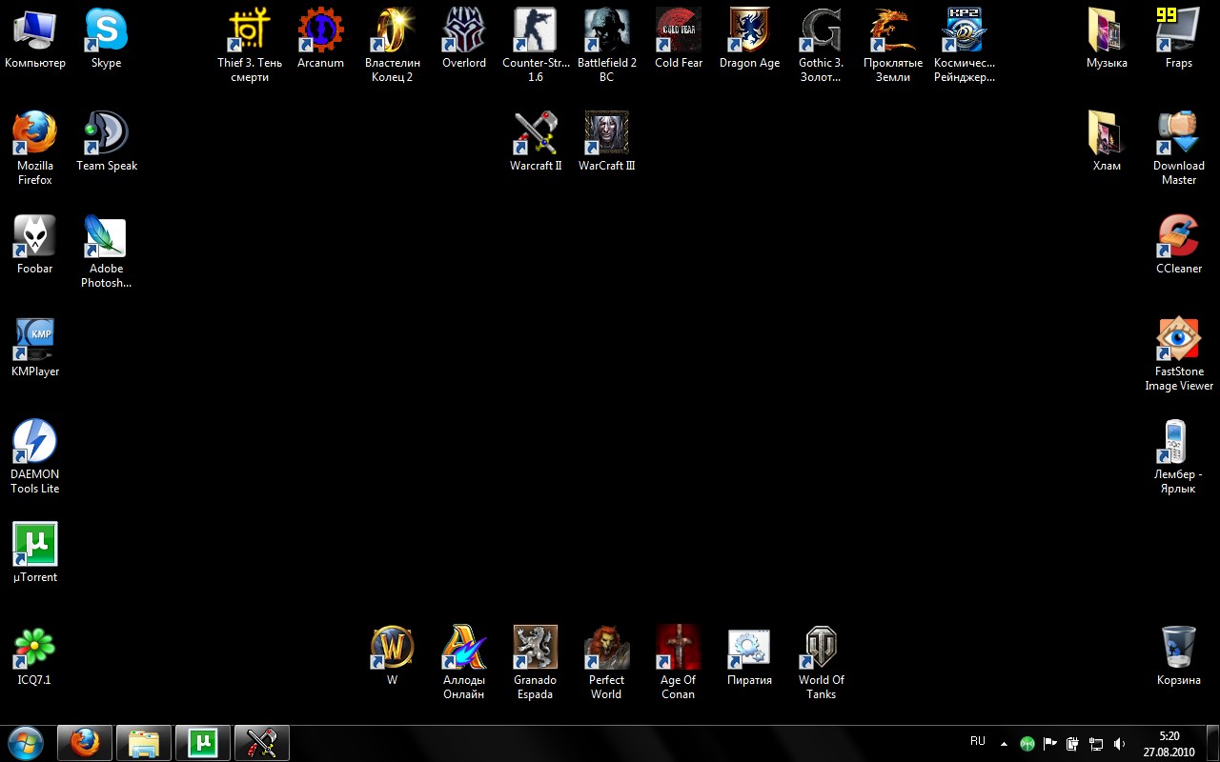The image size is (1220, 762).
Task: Click the World of Warcraft W icon
Action: coord(392,655)
